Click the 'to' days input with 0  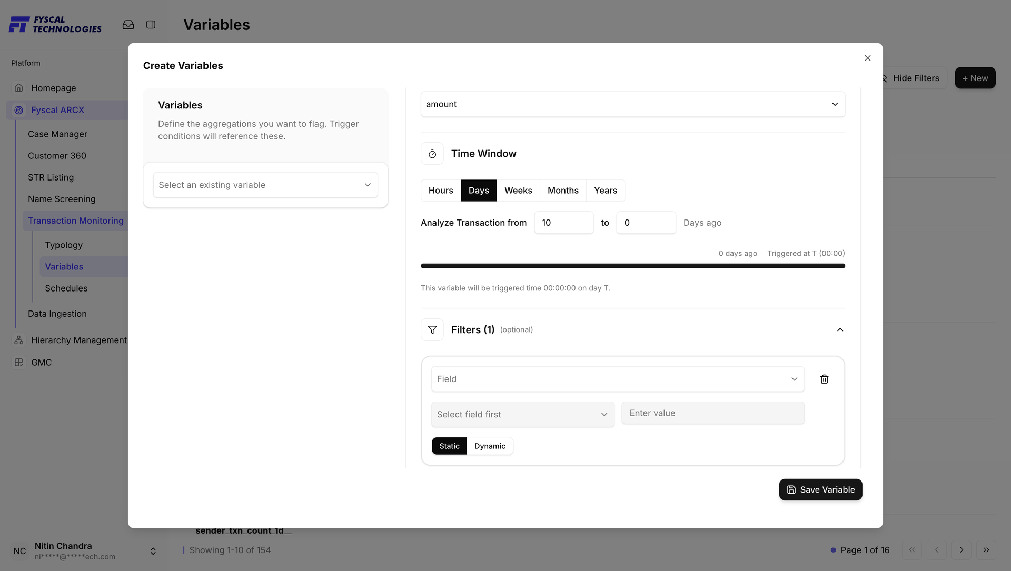(x=646, y=223)
